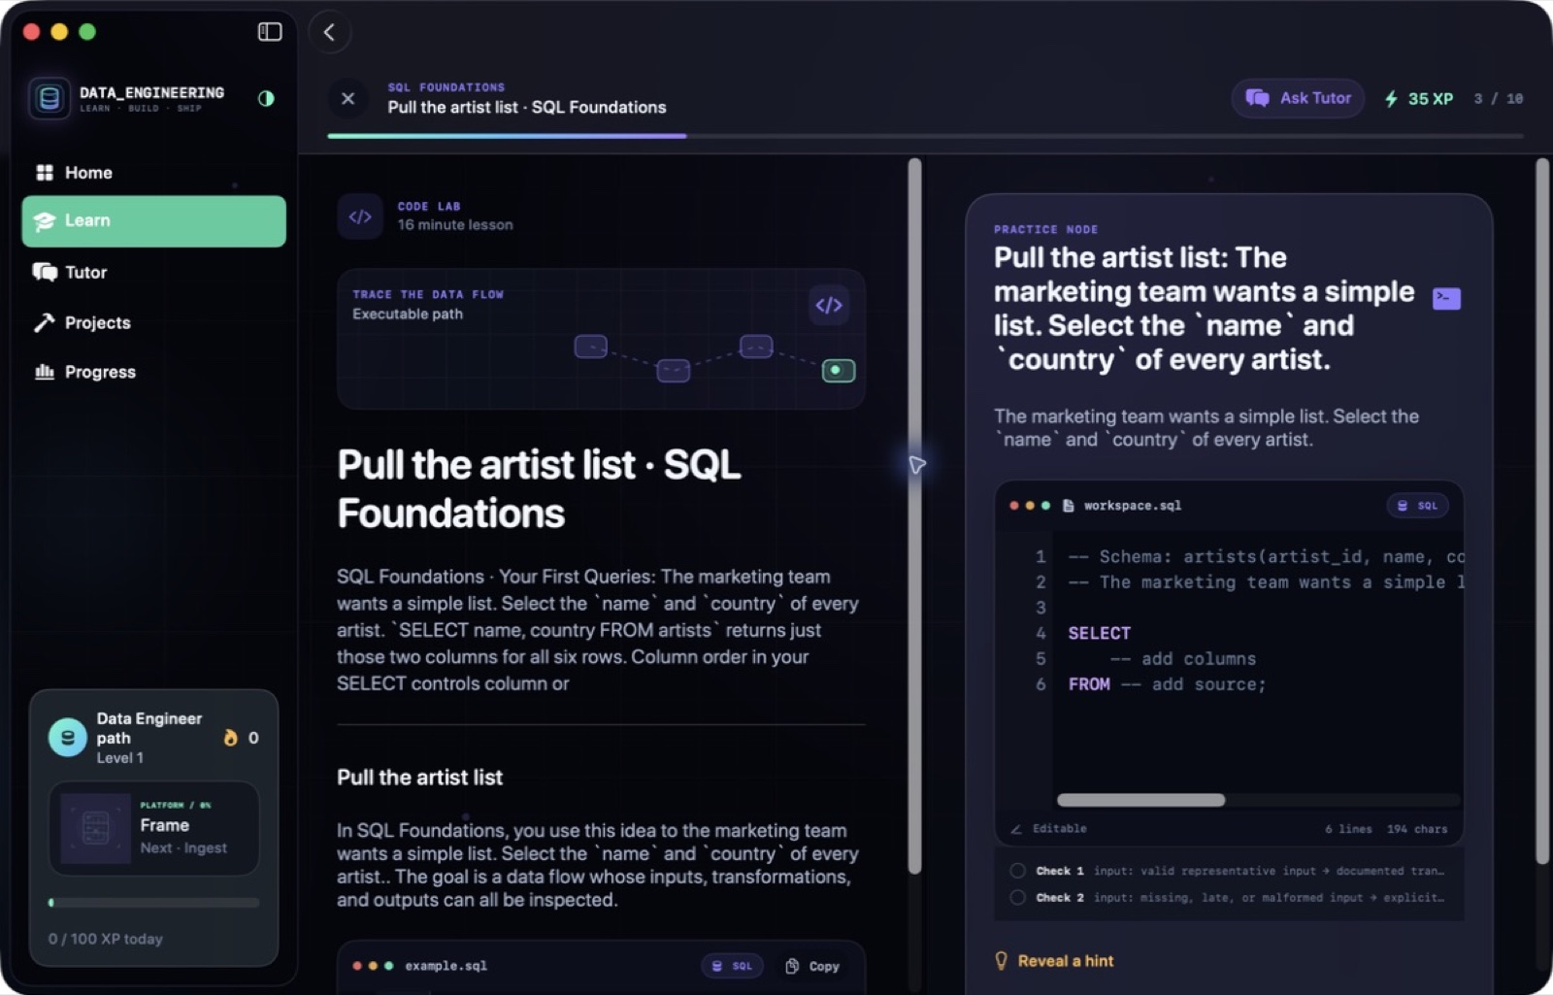This screenshot has height=995, width=1553.
Task: Click the SELECT line in the editor
Action: tap(1099, 633)
